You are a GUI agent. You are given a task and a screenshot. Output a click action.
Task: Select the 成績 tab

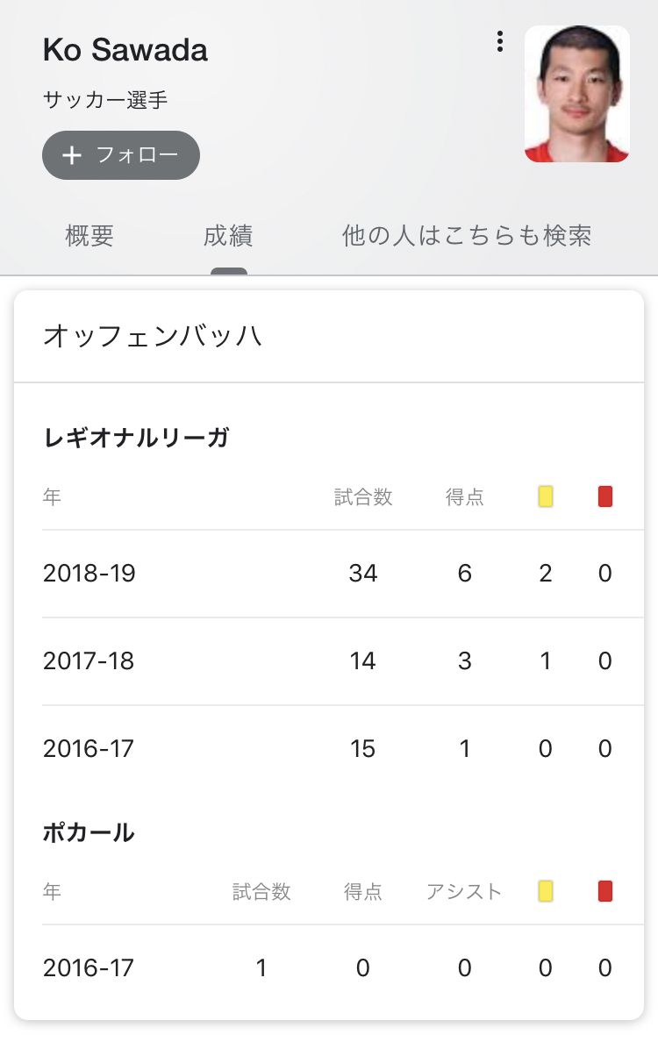click(228, 236)
